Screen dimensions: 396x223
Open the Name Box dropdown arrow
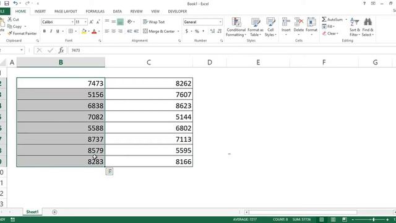click(22, 50)
